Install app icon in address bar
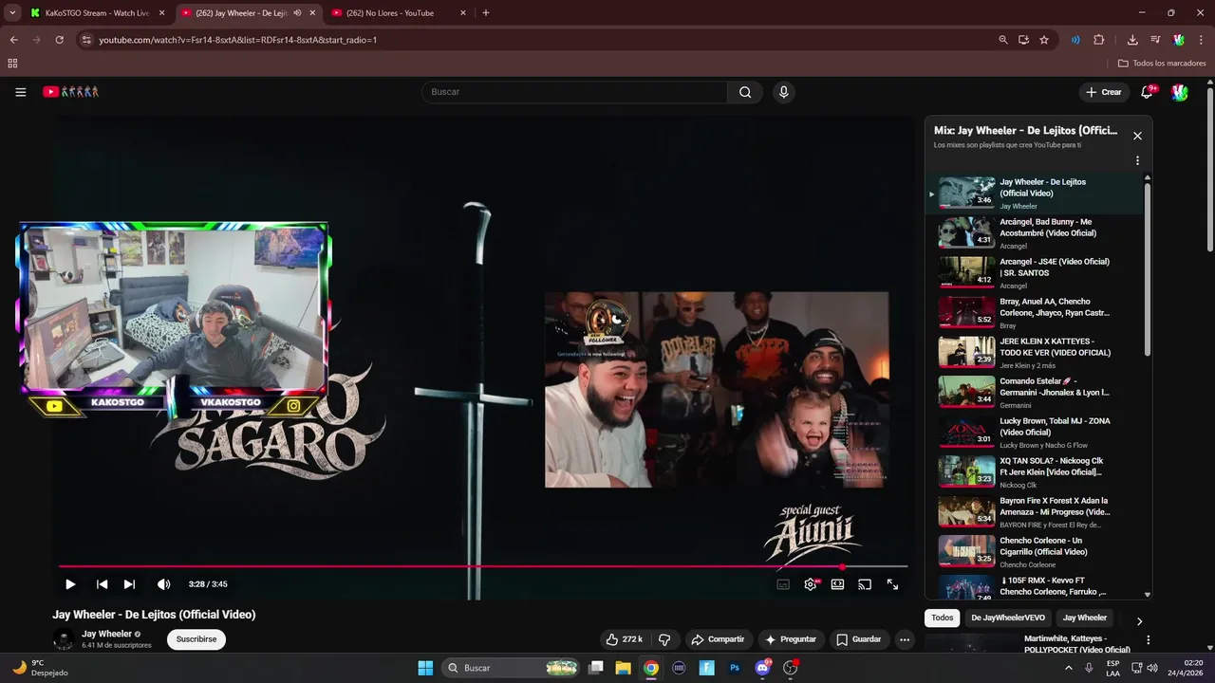 tap(1024, 40)
